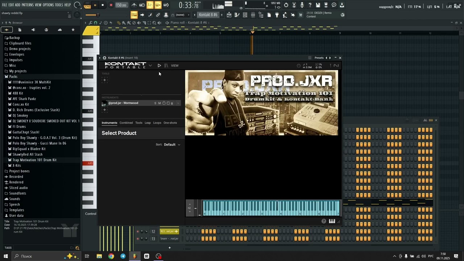Toggle multilink to controllers

[x=158, y=15]
